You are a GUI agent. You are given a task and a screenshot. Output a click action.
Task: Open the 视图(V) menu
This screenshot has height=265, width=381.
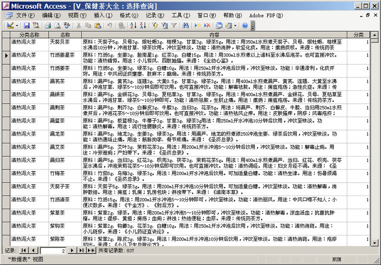click(77, 16)
